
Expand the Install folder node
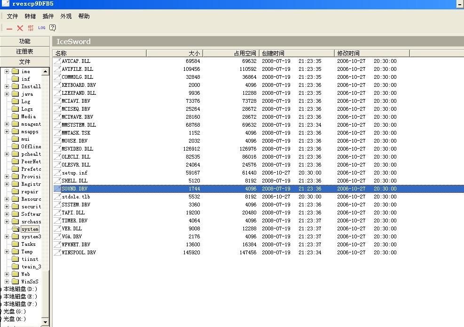(7, 86)
